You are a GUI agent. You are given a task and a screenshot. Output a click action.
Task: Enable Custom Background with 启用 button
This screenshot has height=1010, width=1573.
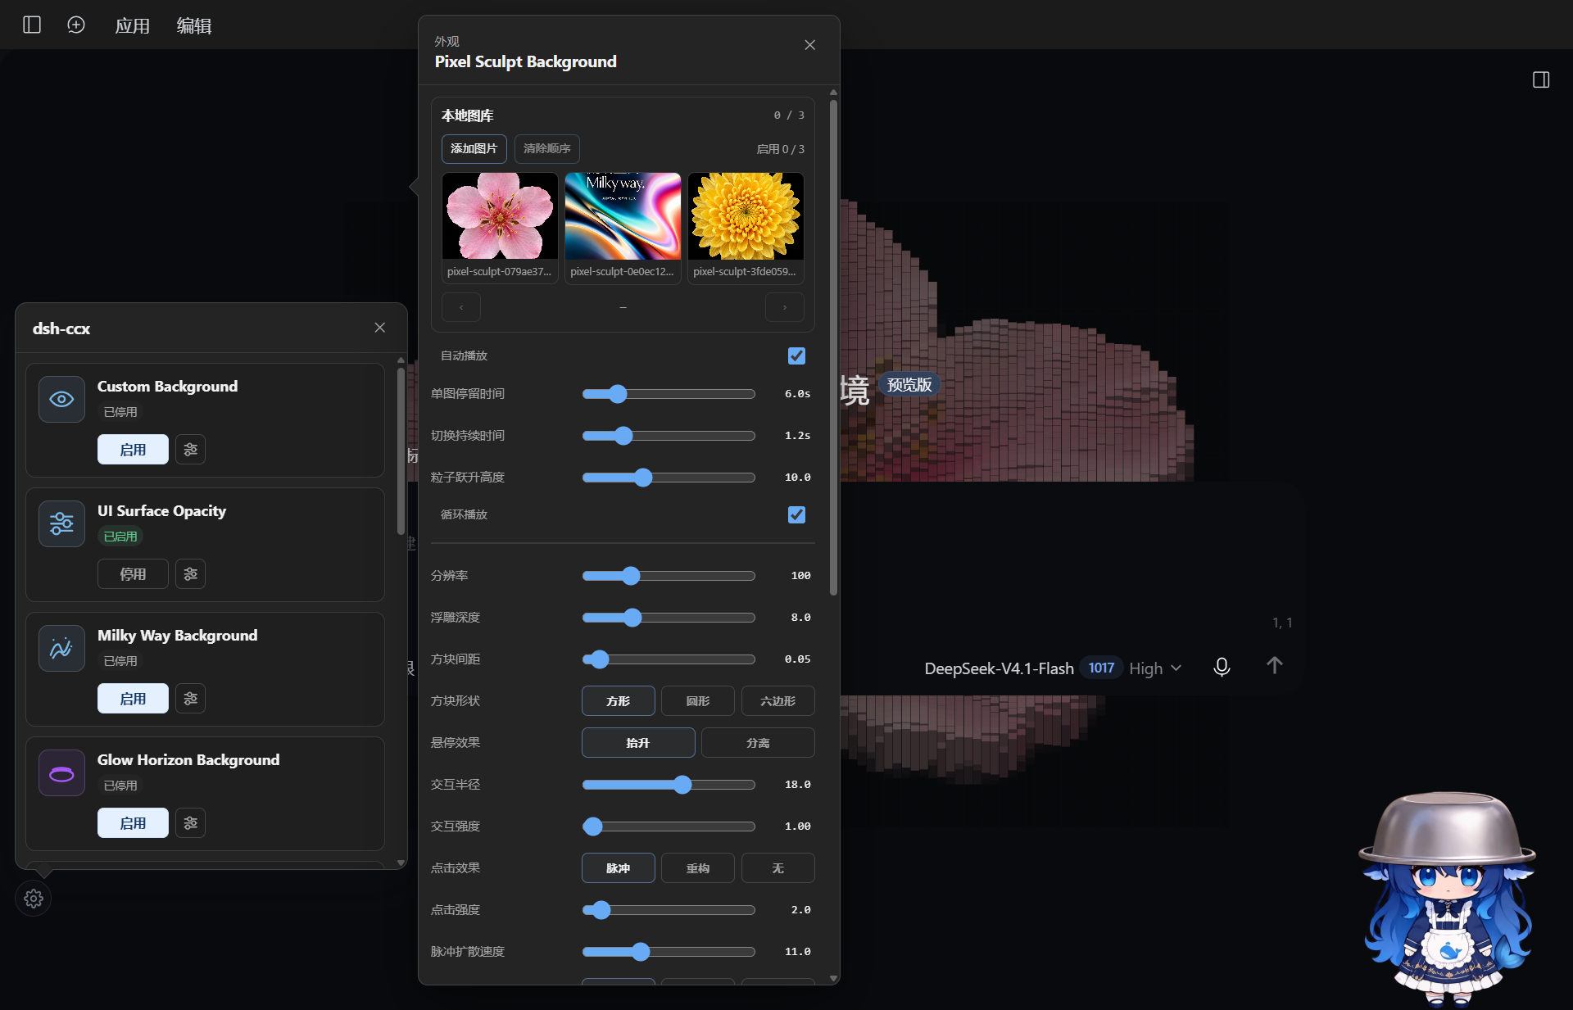coord(133,449)
